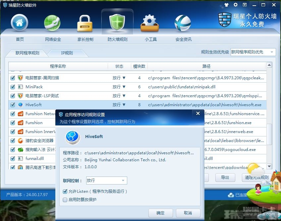The width and height of the screenshot is (281, 221).
Task: Uncheck the MiniPack rule checkbox
Action: click(x=13, y=87)
